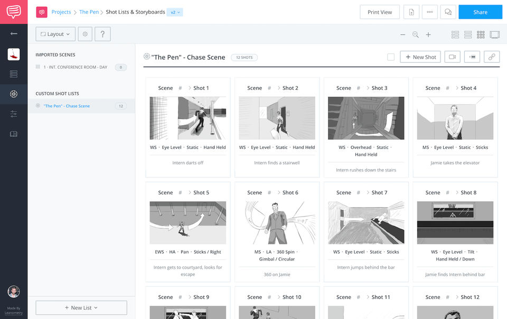
Task: Switch to rows list view icon
Action: tap(468, 34)
